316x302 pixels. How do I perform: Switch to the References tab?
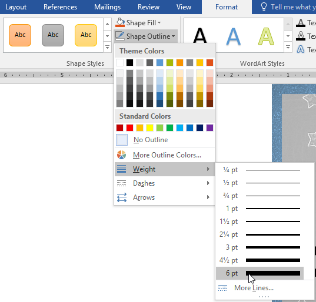[60, 7]
